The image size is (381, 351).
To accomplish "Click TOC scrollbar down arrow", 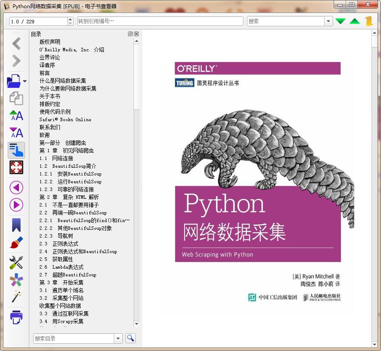I will [137, 323].
